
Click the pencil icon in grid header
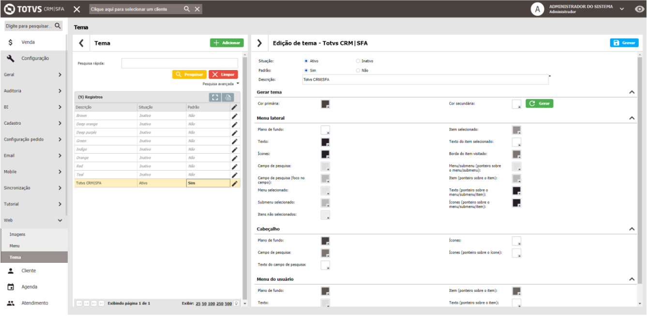click(235, 107)
